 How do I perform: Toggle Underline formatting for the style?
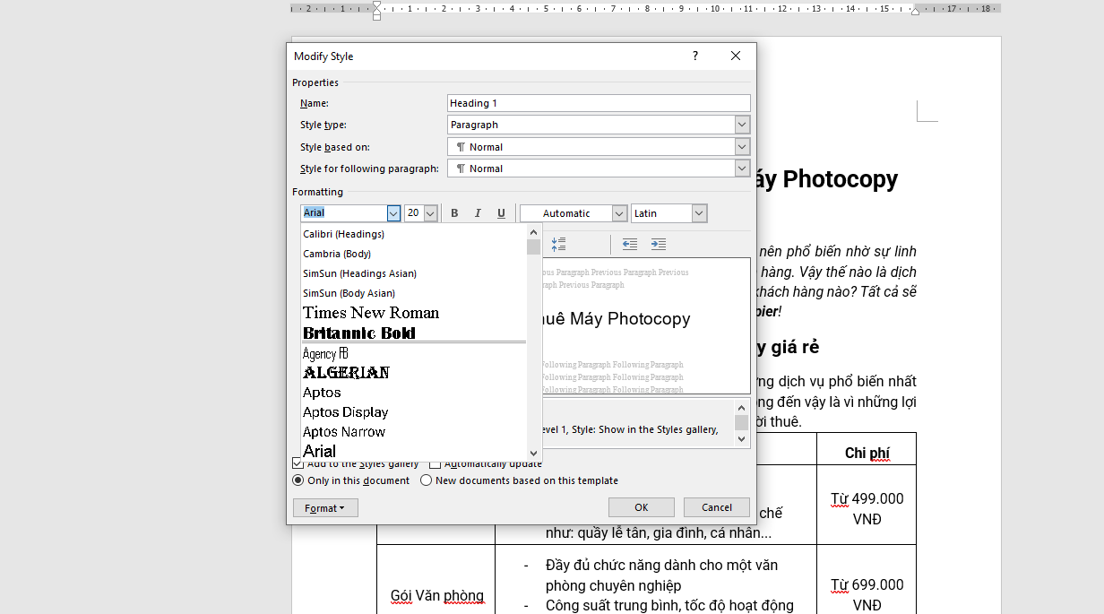click(x=501, y=213)
